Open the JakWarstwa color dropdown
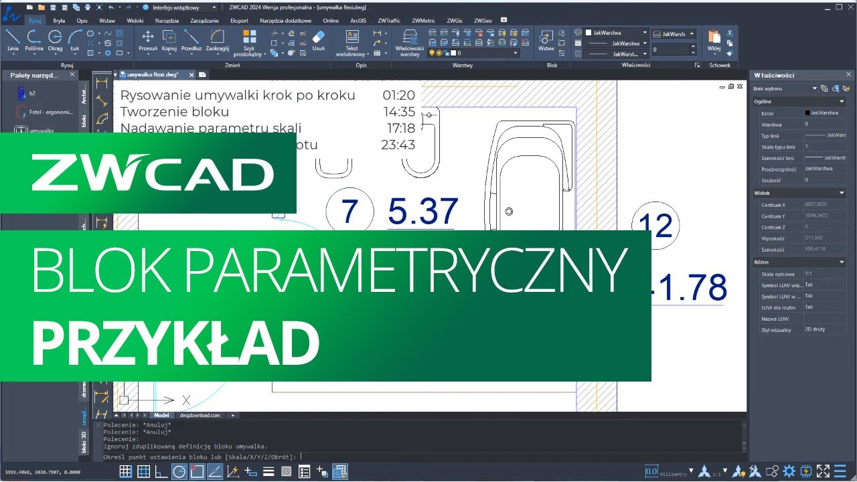The height and width of the screenshot is (482, 857). [x=617, y=33]
